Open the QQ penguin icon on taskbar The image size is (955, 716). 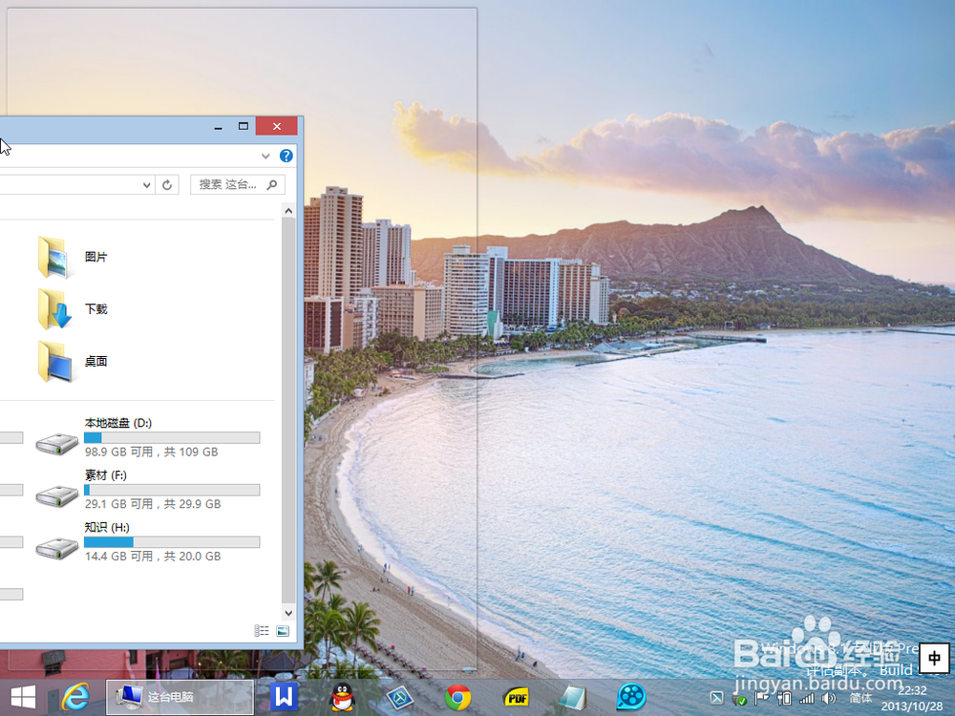pyautogui.click(x=341, y=697)
